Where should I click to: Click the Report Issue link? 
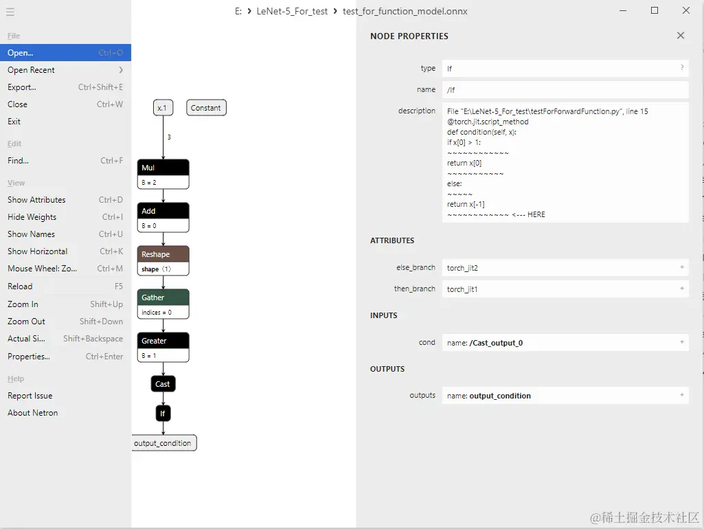pos(30,395)
